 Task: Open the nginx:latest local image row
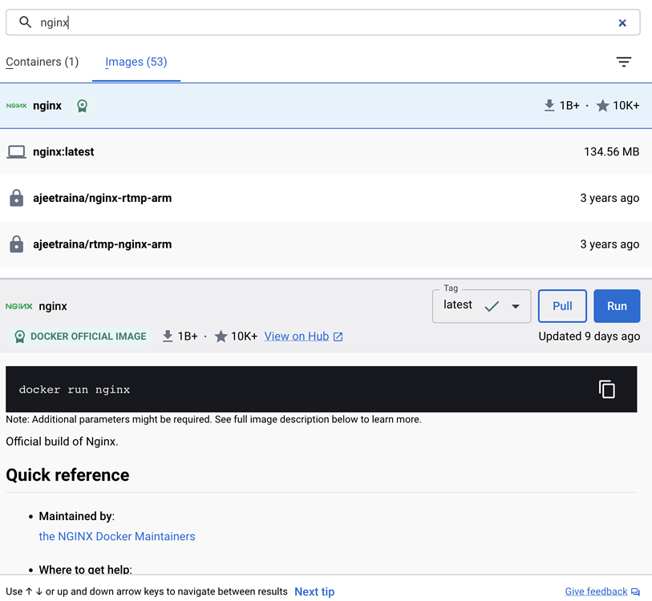(x=326, y=151)
